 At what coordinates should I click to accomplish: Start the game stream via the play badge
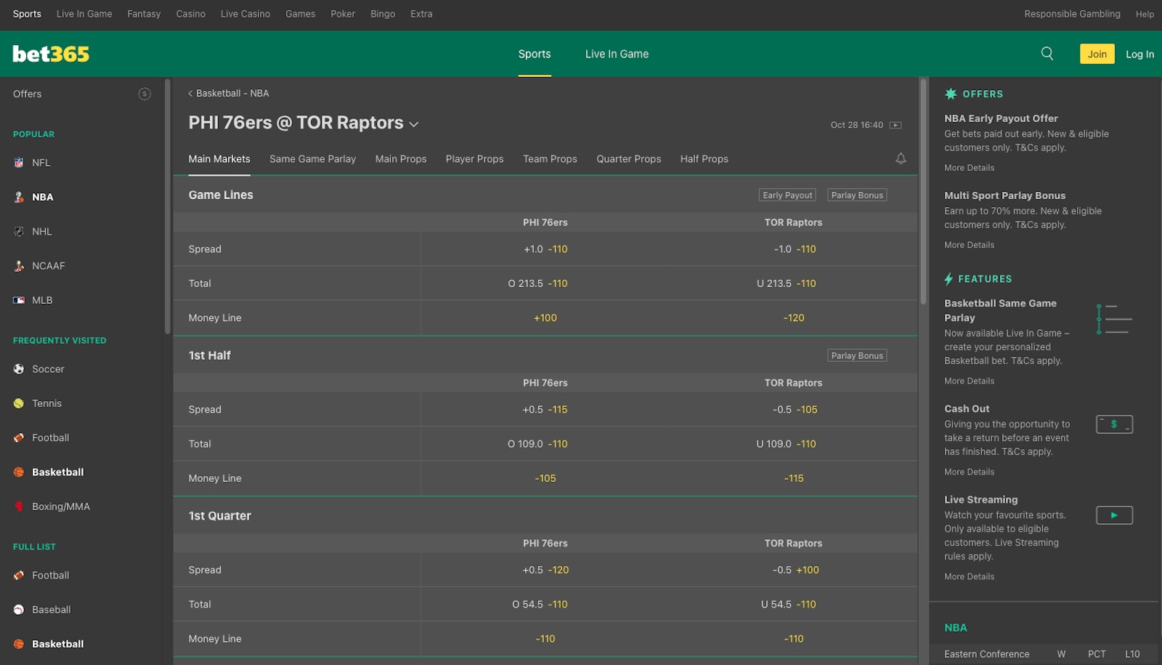[x=895, y=124]
